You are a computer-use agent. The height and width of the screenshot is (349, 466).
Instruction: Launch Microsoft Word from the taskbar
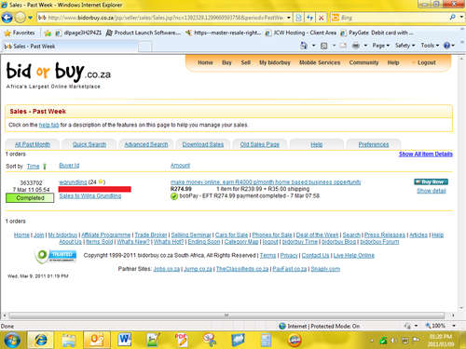coord(125,340)
